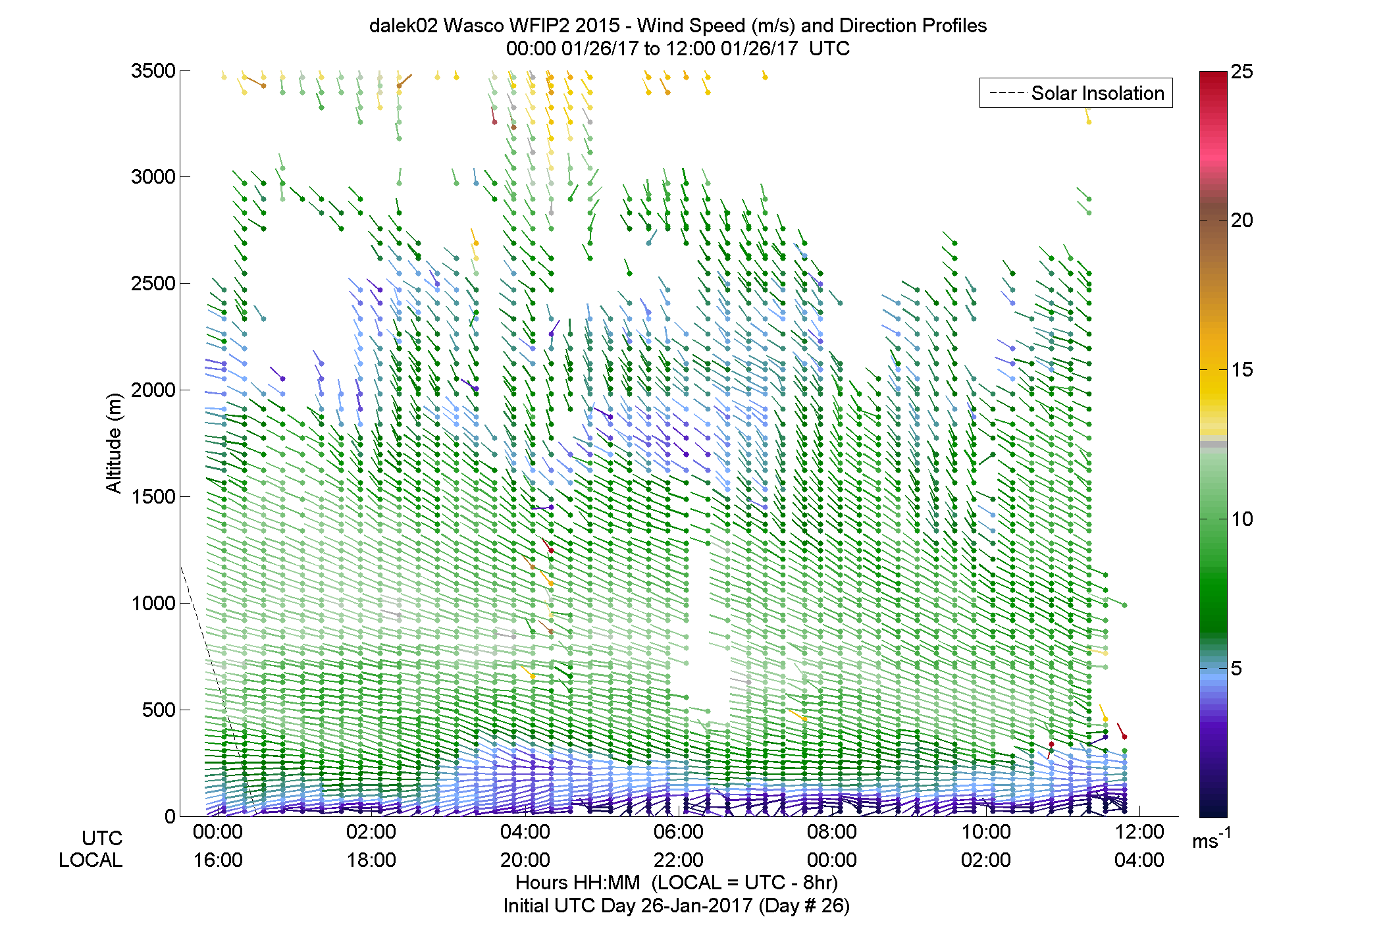Screen dimensions: 1381x938
Task: Click the LOCAL 16:00 time label
Action: coord(218,860)
